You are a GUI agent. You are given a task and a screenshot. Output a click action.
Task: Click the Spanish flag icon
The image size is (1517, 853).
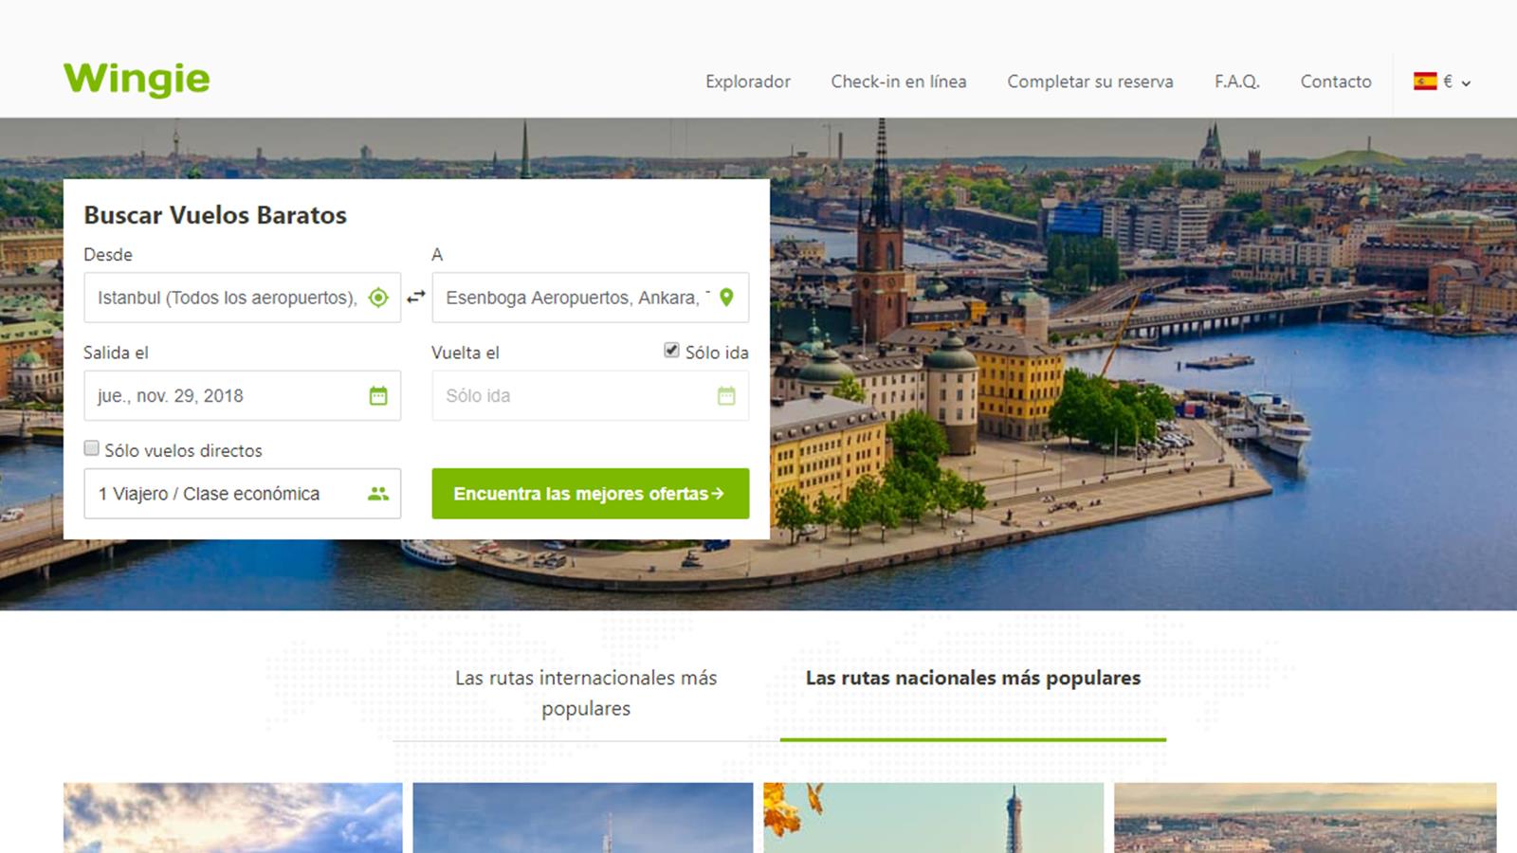click(1424, 82)
